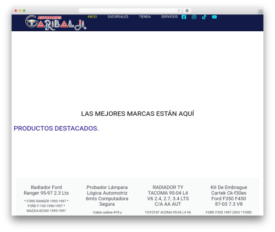The width and height of the screenshot is (275, 232).
Task: Click the FORD RANGER 1995-1997 description text
Action: pos(46,201)
